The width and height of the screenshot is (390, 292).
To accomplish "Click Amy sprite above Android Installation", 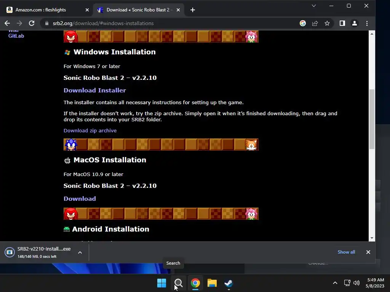I will [x=251, y=214].
